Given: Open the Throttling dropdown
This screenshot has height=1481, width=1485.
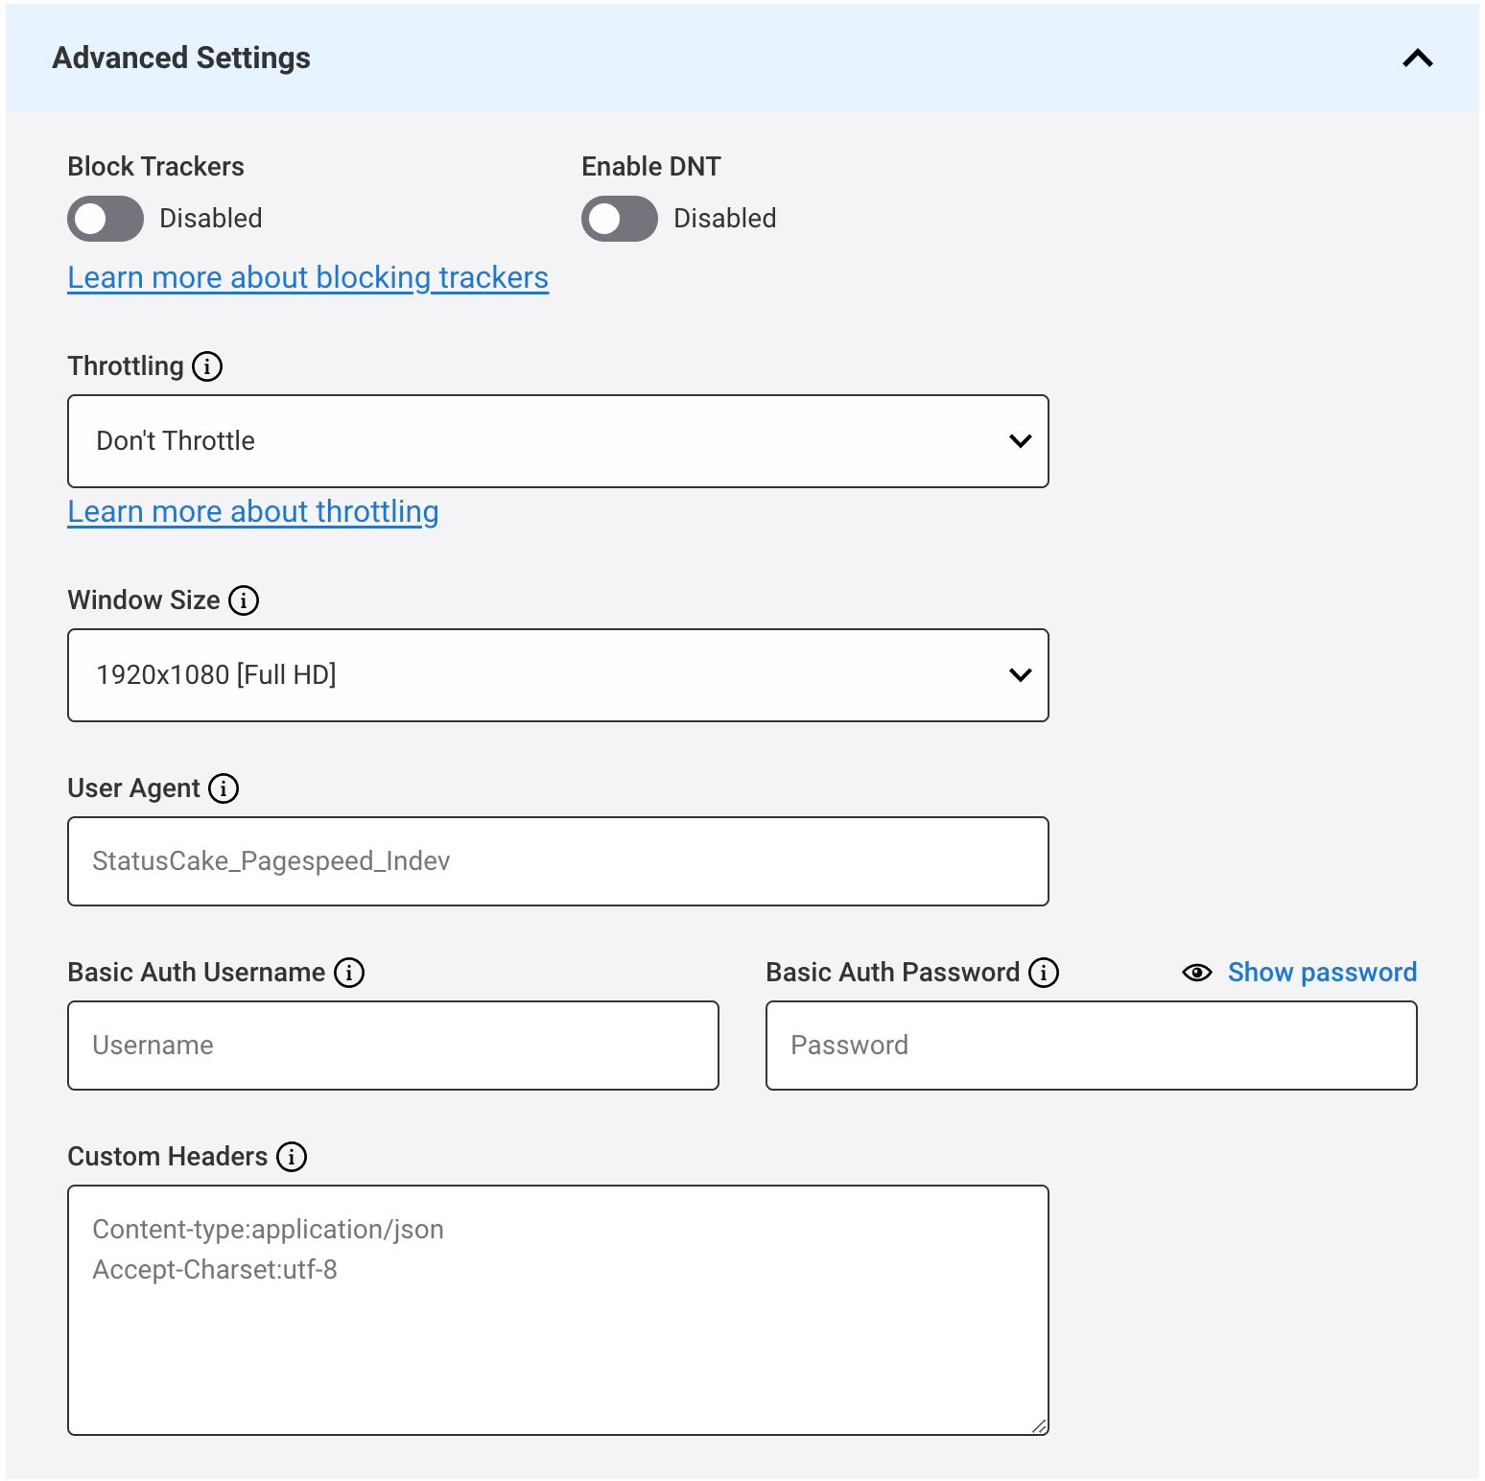Looking at the screenshot, I should 557,441.
